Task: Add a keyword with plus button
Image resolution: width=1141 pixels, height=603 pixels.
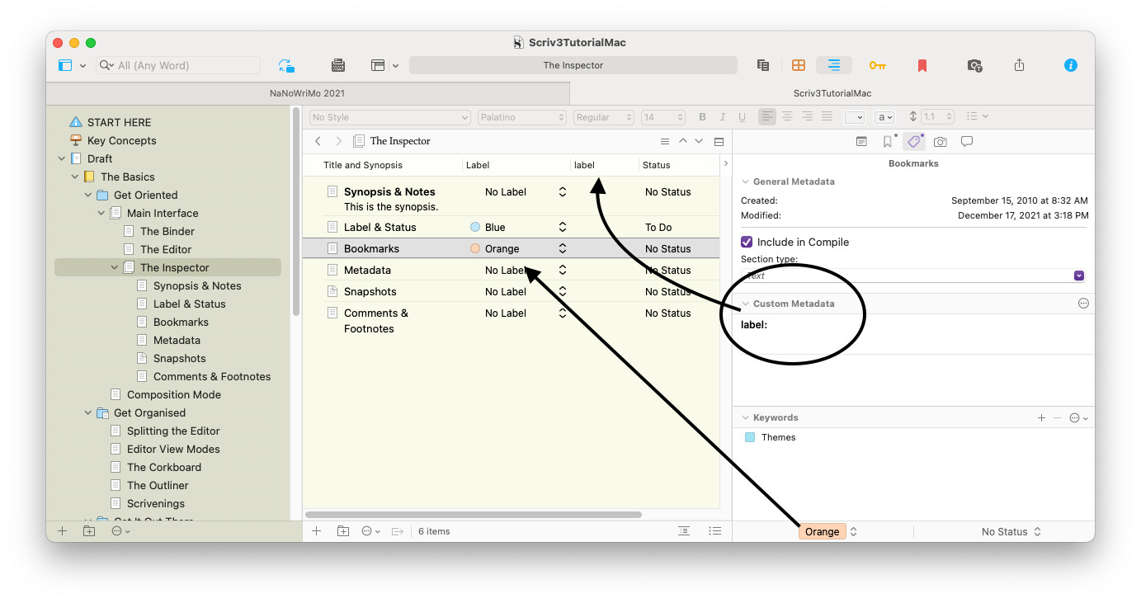Action: pyautogui.click(x=1041, y=418)
